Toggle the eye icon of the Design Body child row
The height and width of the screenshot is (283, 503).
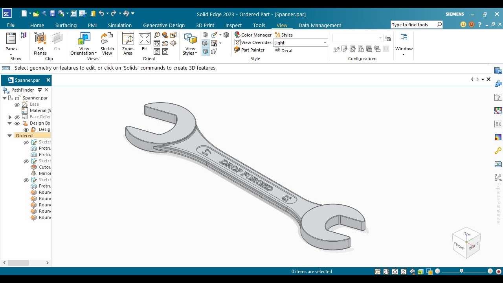point(26,130)
